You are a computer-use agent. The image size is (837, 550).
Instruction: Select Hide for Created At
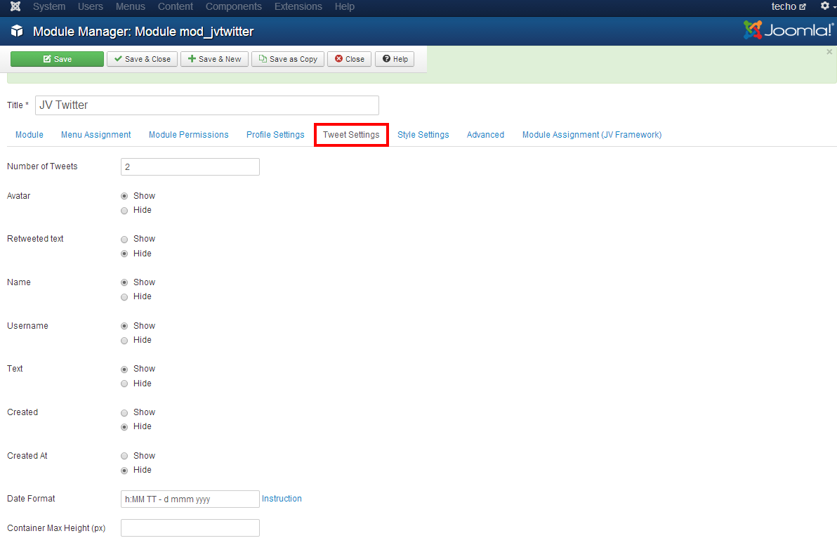coord(124,471)
